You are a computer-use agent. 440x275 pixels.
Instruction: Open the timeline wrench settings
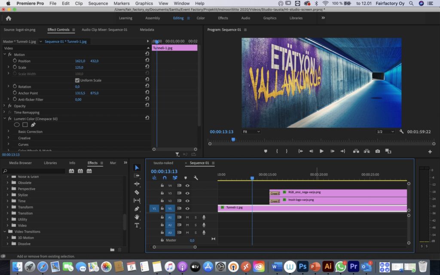point(196,178)
